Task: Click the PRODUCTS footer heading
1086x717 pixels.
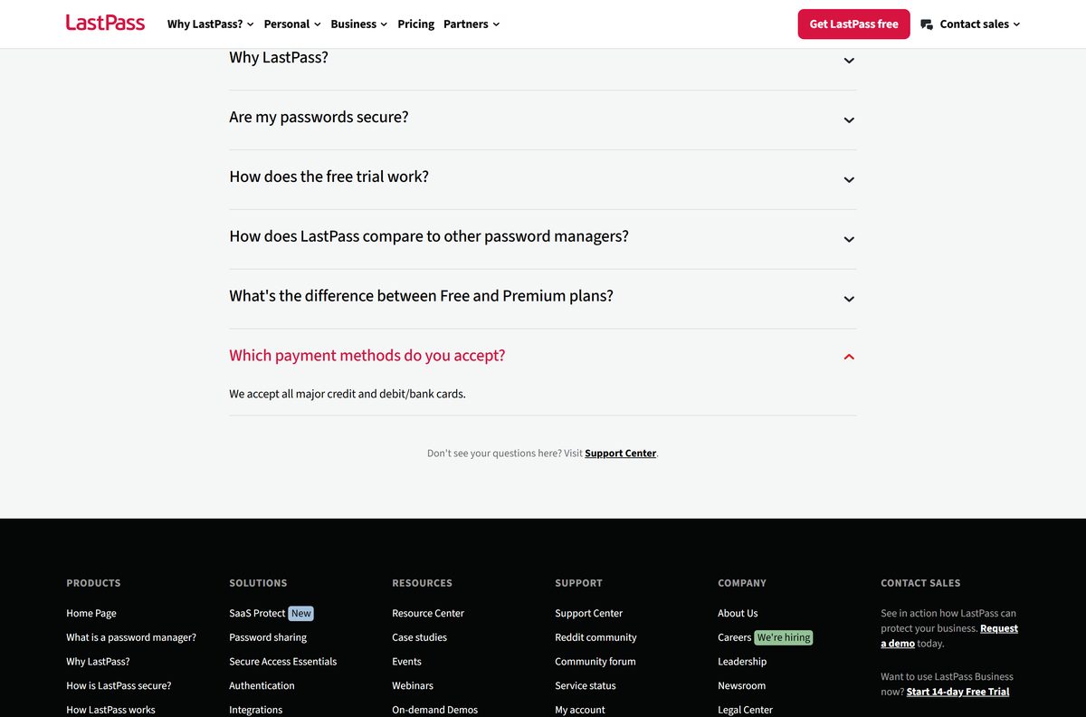Action: [93, 583]
